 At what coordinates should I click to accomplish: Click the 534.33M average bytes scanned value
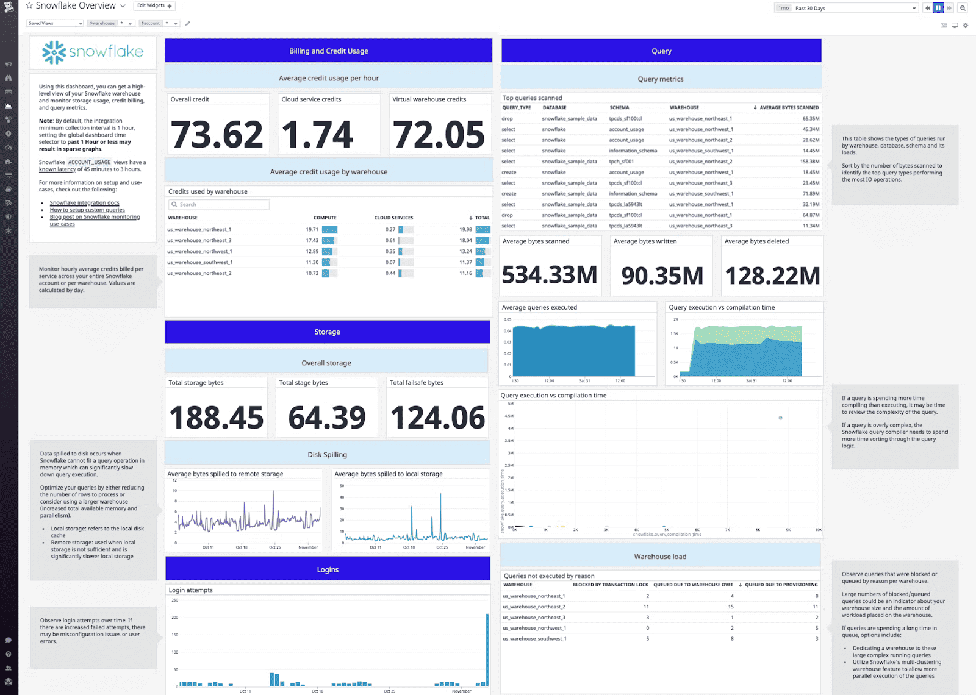(550, 275)
